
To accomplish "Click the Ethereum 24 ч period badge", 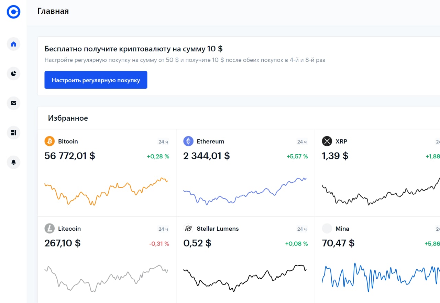I will [x=302, y=142].
